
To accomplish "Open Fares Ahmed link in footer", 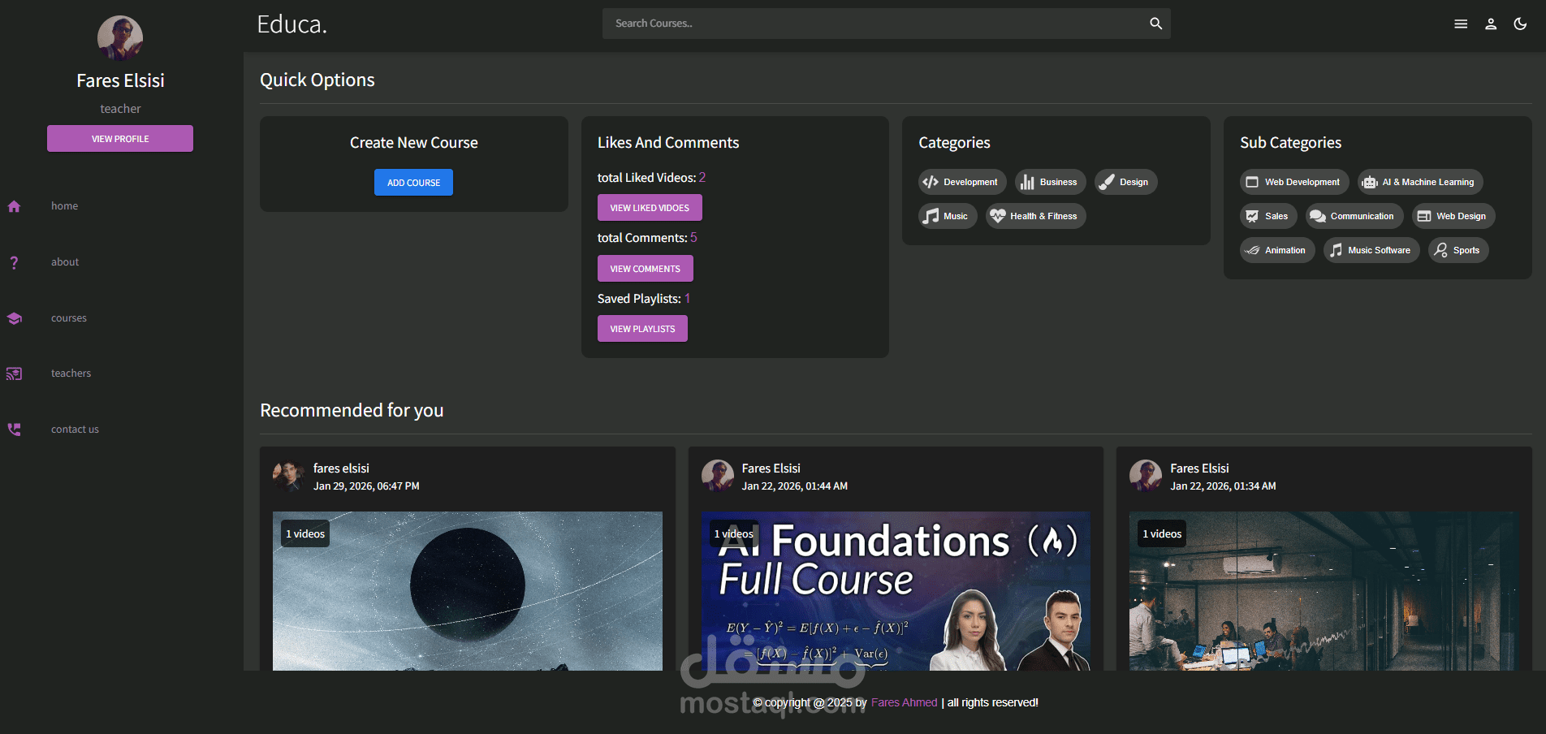I will tap(904, 702).
